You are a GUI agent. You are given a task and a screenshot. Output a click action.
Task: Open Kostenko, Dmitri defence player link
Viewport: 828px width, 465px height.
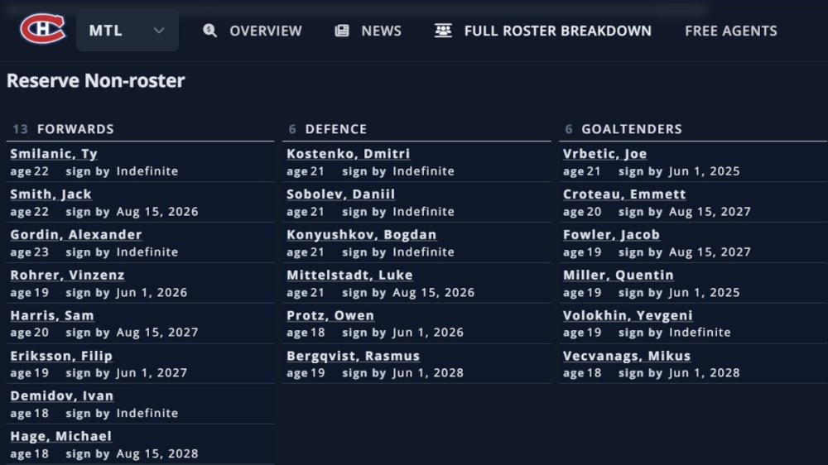(x=348, y=154)
